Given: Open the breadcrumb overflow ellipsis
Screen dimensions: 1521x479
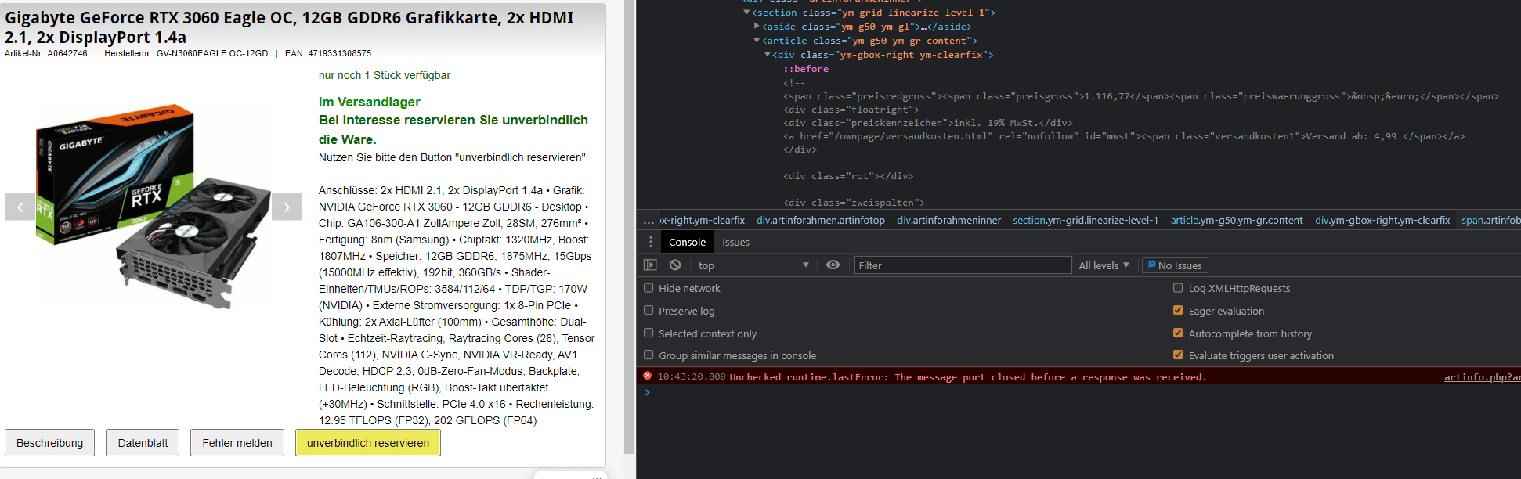Looking at the screenshot, I should point(649,221).
